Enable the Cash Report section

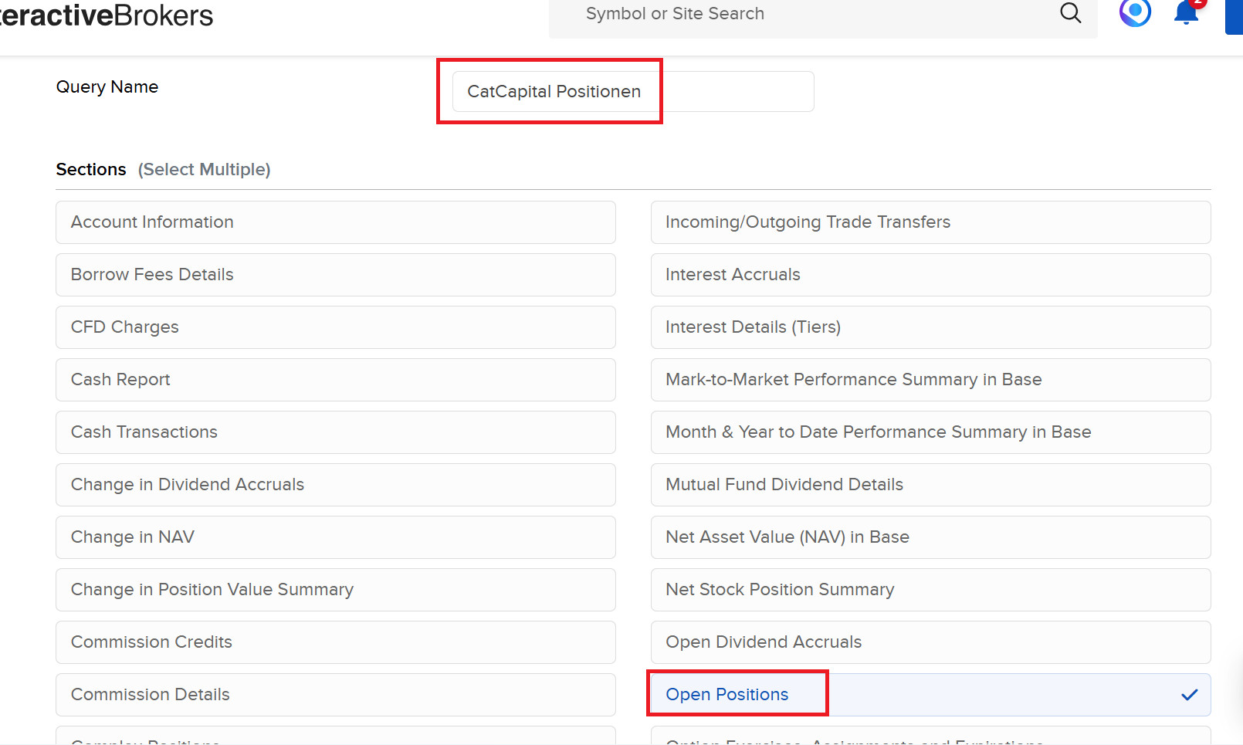click(335, 380)
